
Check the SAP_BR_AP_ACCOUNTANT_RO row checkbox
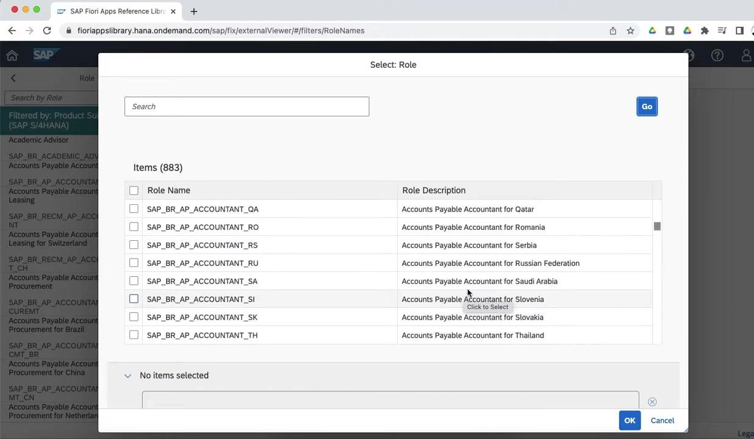[x=134, y=227]
